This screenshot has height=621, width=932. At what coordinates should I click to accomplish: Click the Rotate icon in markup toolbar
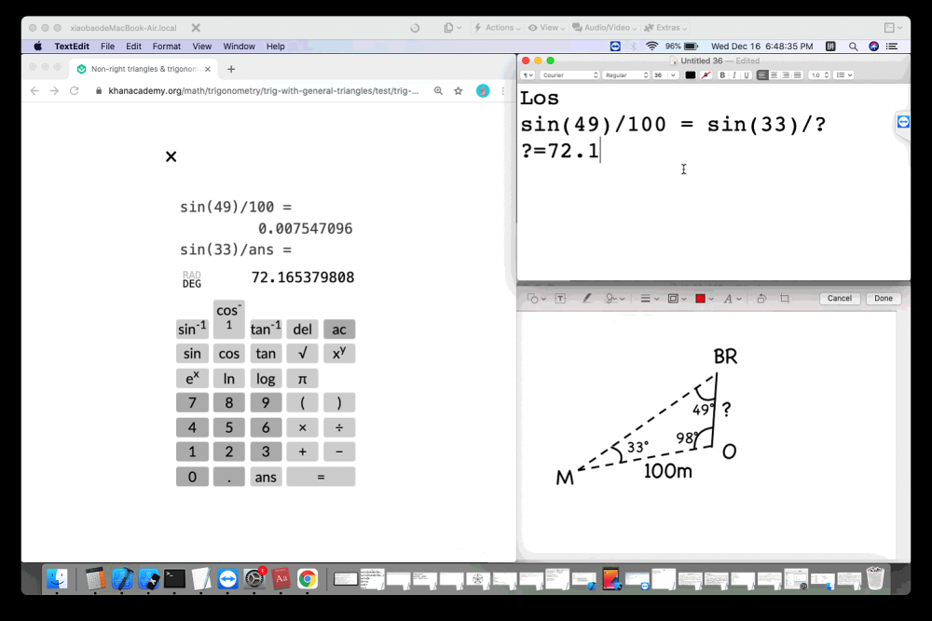tap(761, 299)
